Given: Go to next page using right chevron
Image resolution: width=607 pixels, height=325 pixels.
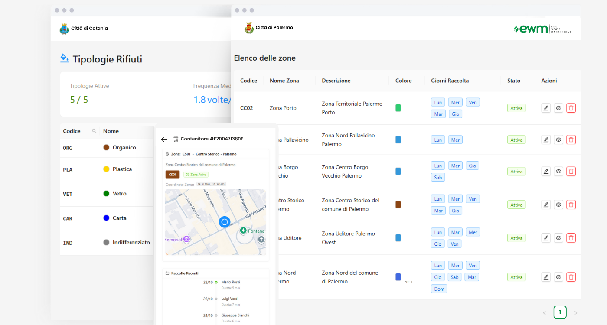Looking at the screenshot, I should (x=576, y=312).
